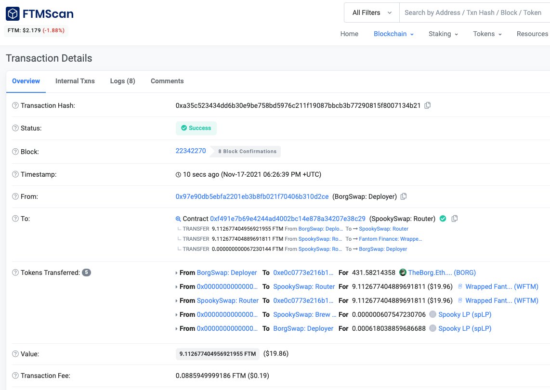The image size is (550, 390).
Task: Click the BORG token logo icon
Action: click(403, 272)
